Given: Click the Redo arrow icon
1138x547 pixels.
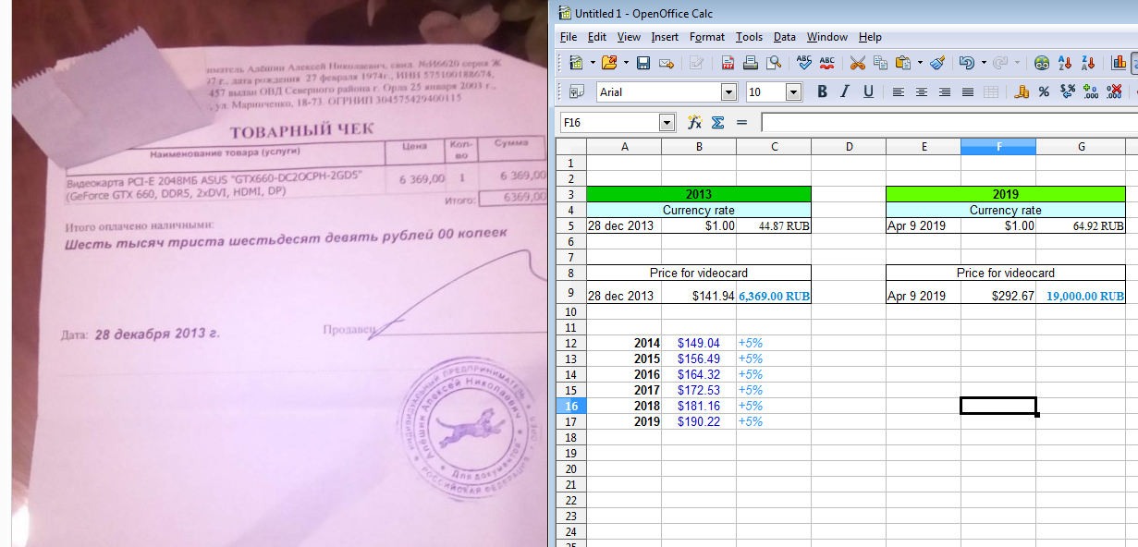Looking at the screenshot, I should (1000, 64).
